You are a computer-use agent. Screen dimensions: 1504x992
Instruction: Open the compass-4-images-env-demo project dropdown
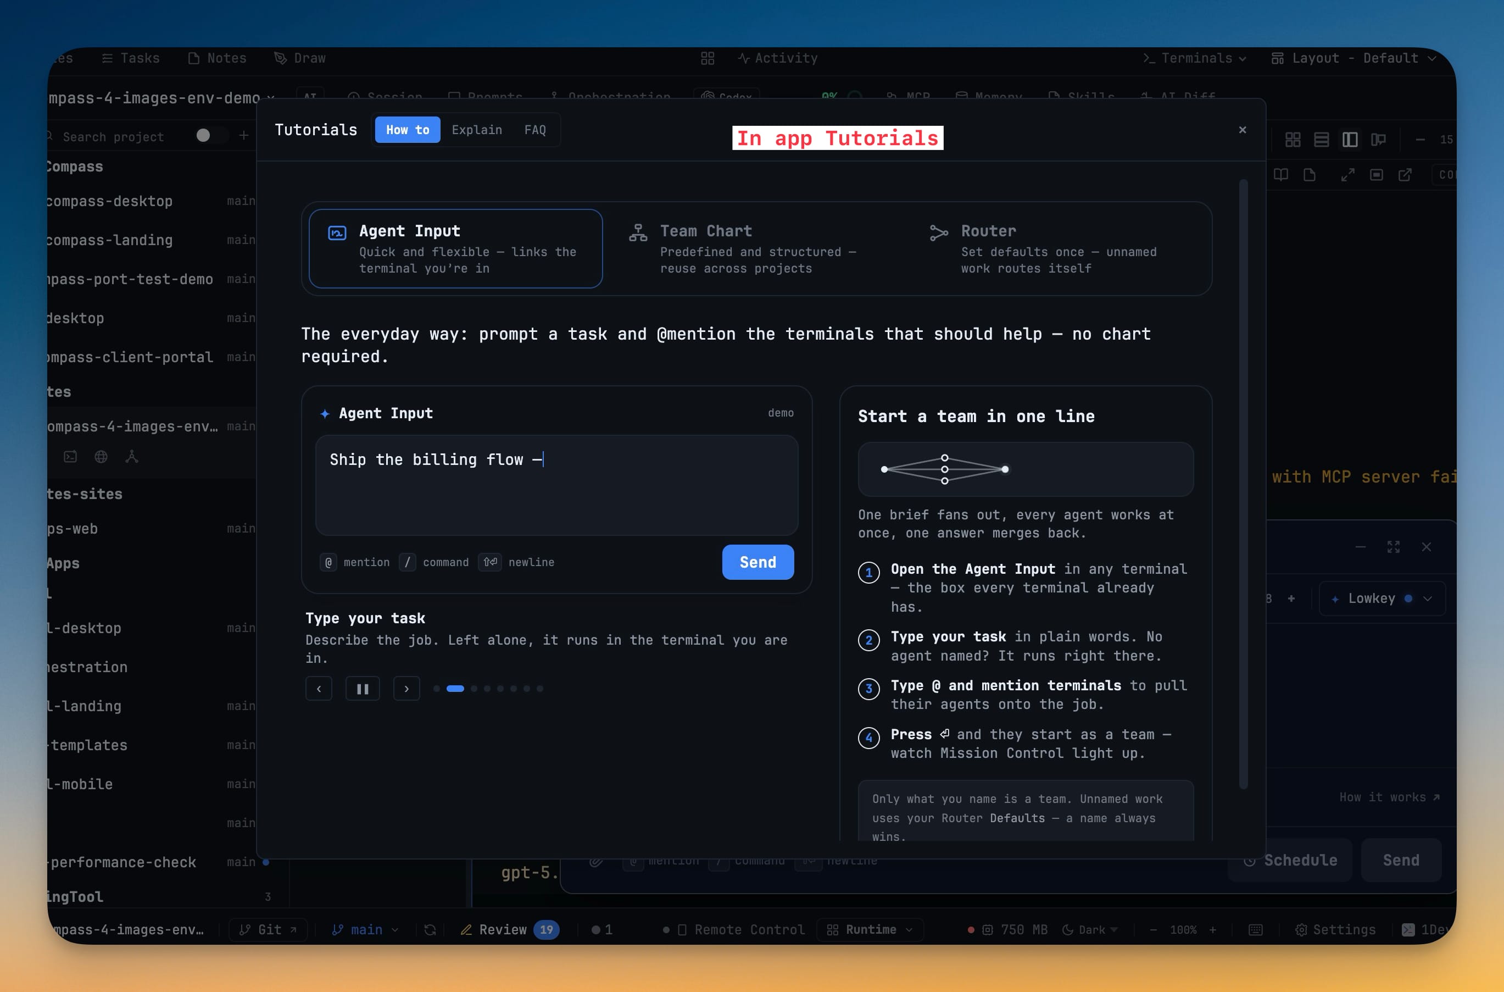tap(162, 98)
